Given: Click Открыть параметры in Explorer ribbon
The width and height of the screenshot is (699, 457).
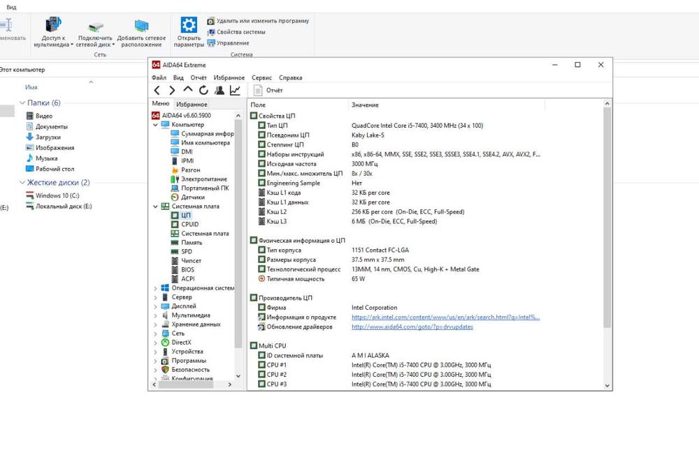Looking at the screenshot, I should click(189, 32).
